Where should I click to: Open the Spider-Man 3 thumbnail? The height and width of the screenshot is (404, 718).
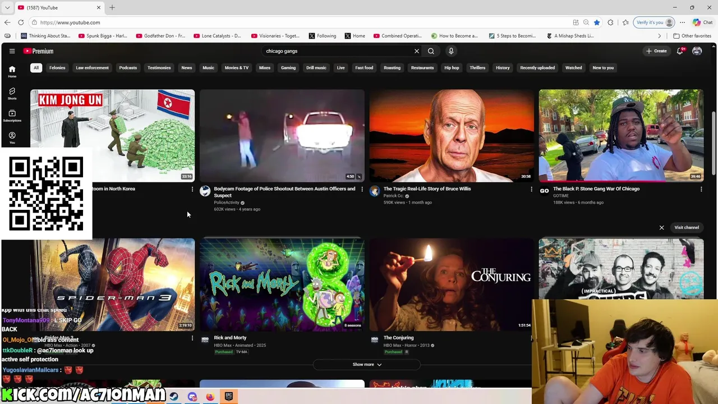coord(113,284)
